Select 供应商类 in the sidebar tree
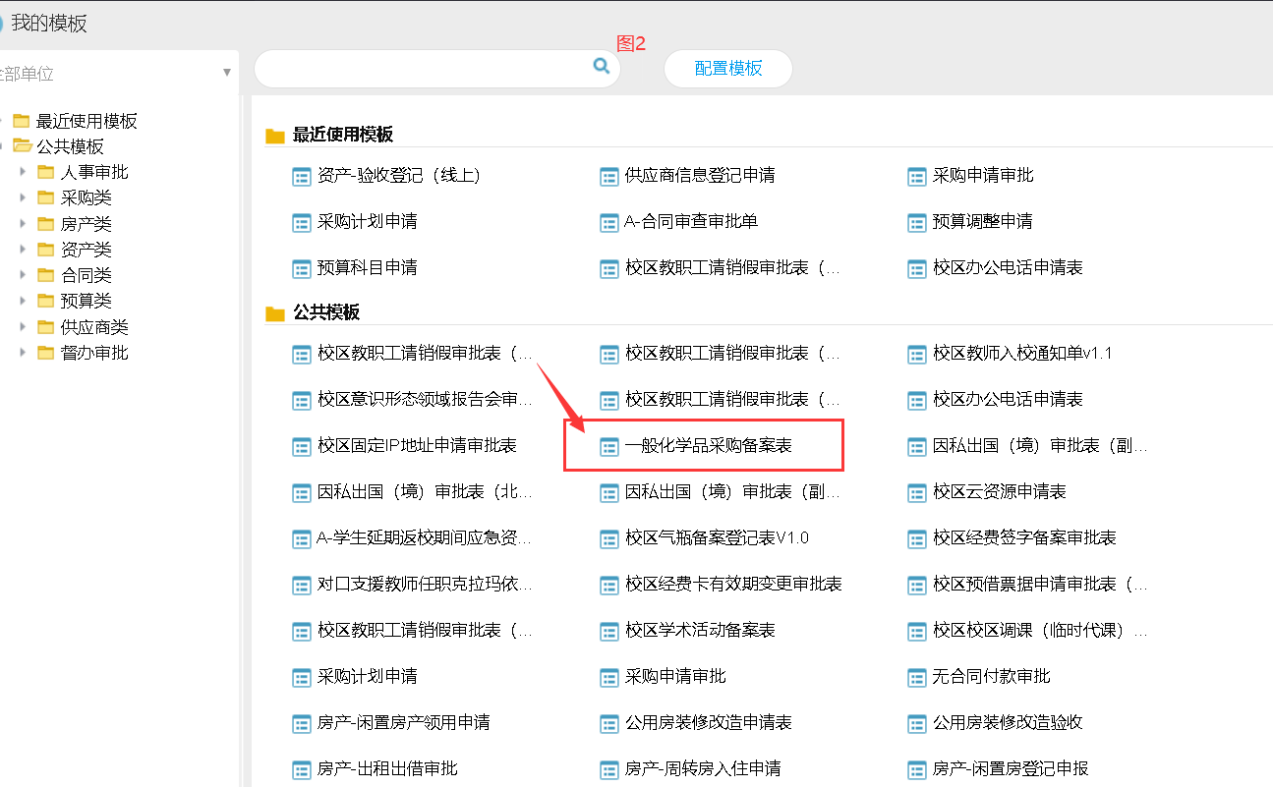This screenshot has width=1273, height=787. tap(93, 327)
